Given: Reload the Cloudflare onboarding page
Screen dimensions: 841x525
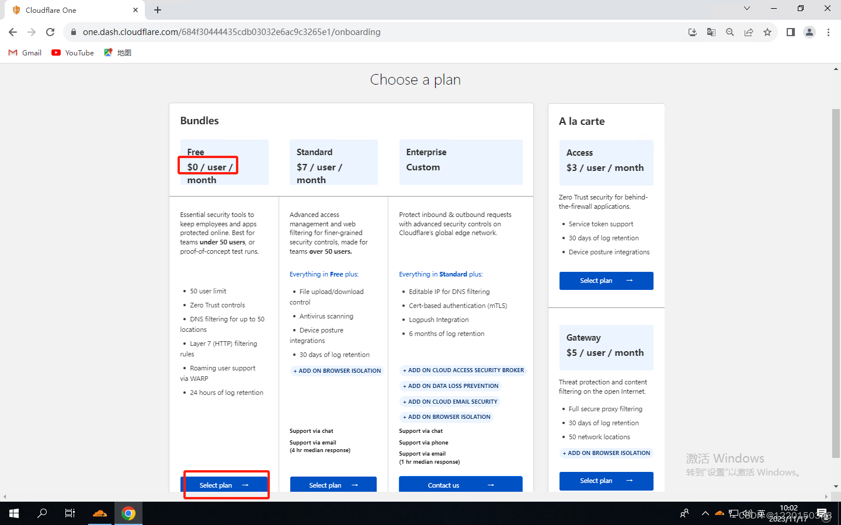Looking at the screenshot, I should coord(50,32).
